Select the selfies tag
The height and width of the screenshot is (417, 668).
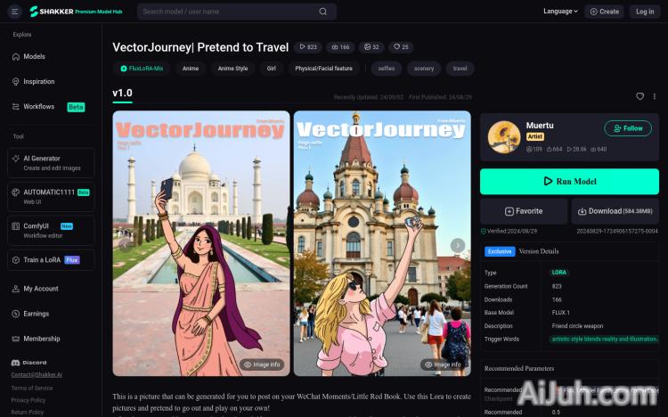click(x=387, y=69)
